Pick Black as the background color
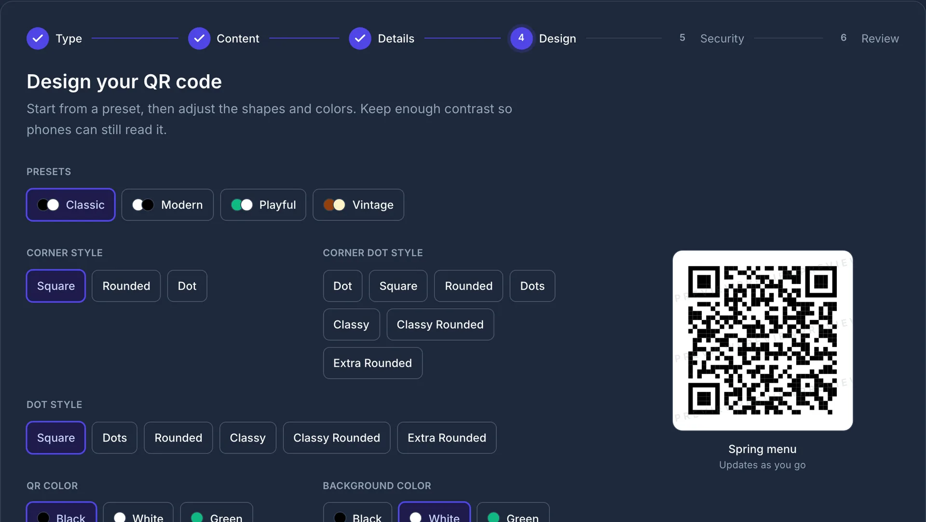 tap(357, 513)
